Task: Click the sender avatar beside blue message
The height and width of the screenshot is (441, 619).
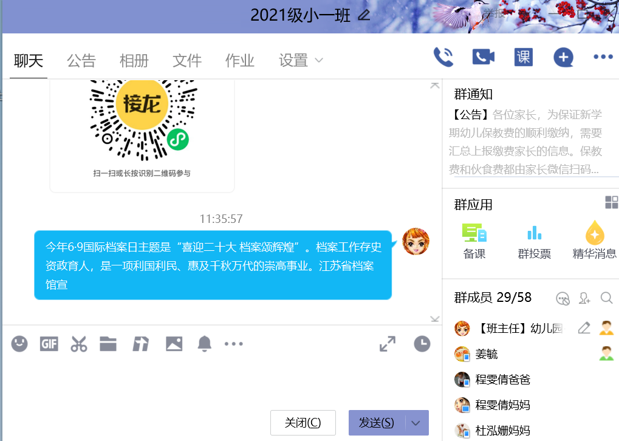Action: click(x=416, y=241)
